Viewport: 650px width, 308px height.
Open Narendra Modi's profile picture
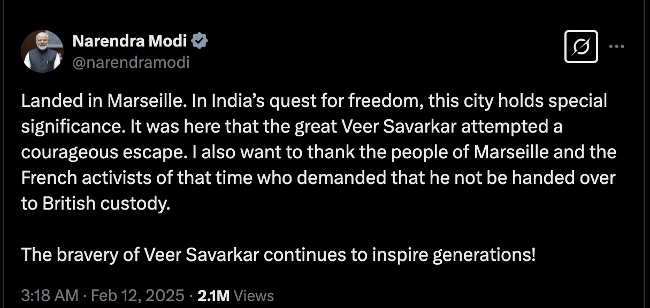[x=42, y=51]
